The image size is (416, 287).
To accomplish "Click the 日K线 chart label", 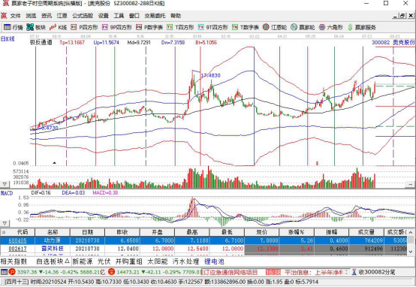I will point(8,39).
